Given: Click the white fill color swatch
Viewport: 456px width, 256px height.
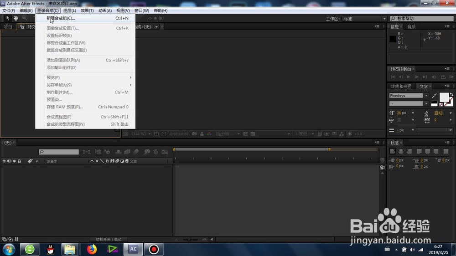Looking at the screenshot, I should pos(444,97).
